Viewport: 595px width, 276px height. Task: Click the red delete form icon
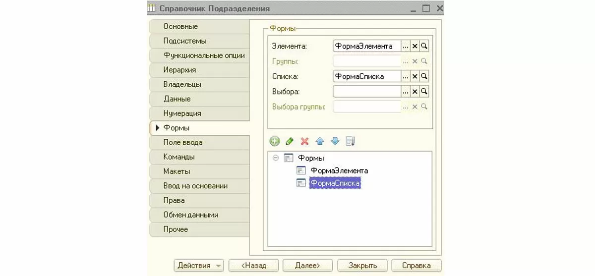pos(304,141)
